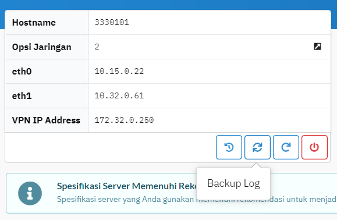Select the eth0 address 10.15.0.22
The image size is (337, 220).
(119, 72)
